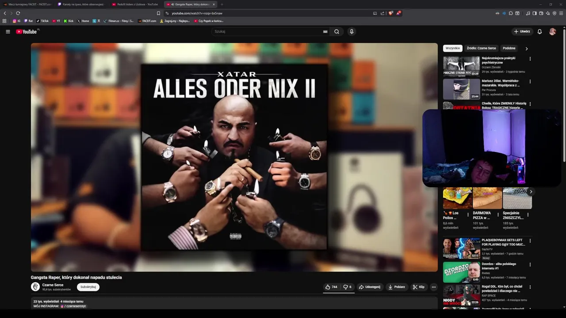Open options for Mariusz 35lat video
Image resolution: width=566 pixels, height=318 pixels.
click(530, 81)
